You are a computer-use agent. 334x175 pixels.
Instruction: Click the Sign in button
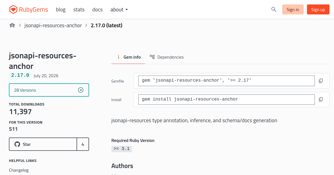pyautogui.click(x=293, y=9)
